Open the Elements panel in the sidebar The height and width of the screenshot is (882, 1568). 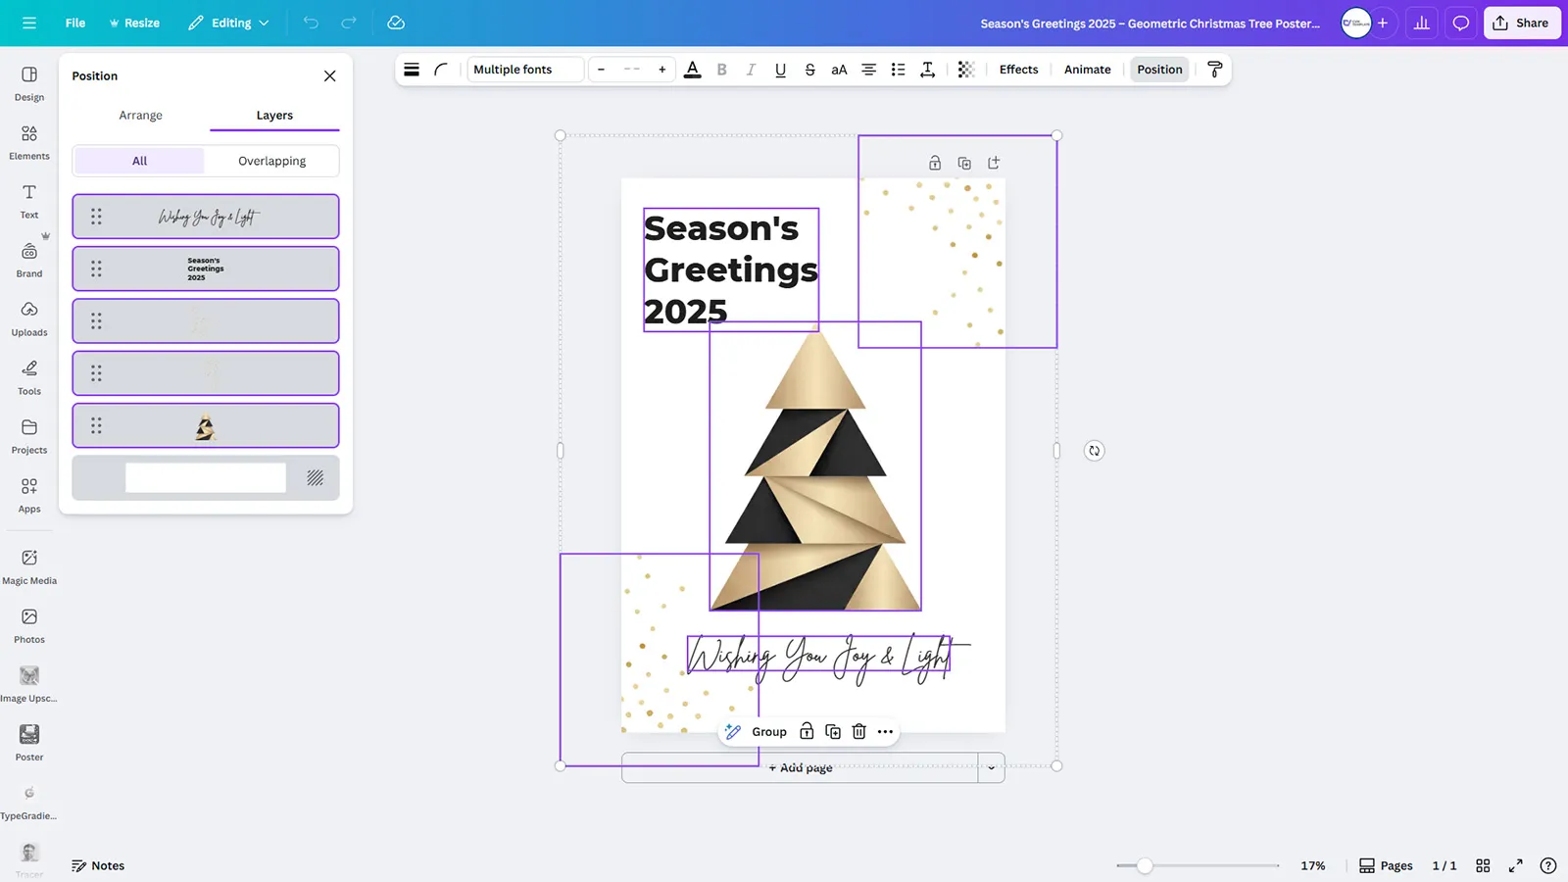tap(28, 141)
